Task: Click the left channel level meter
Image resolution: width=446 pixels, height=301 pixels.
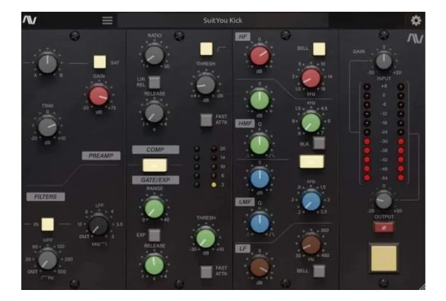Action: coord(367,132)
